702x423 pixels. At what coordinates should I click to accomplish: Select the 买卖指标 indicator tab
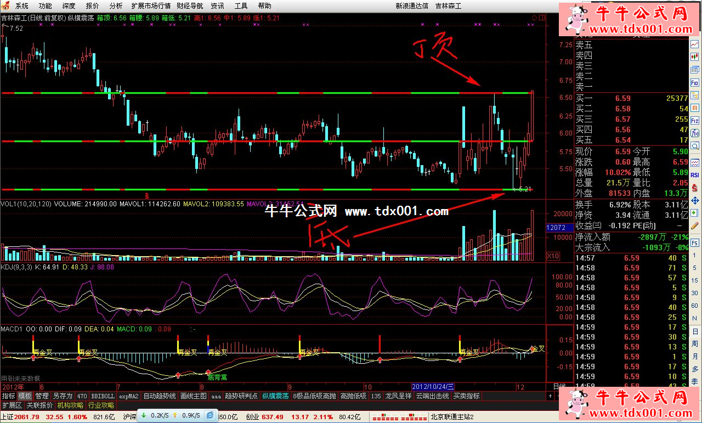coord(466,396)
